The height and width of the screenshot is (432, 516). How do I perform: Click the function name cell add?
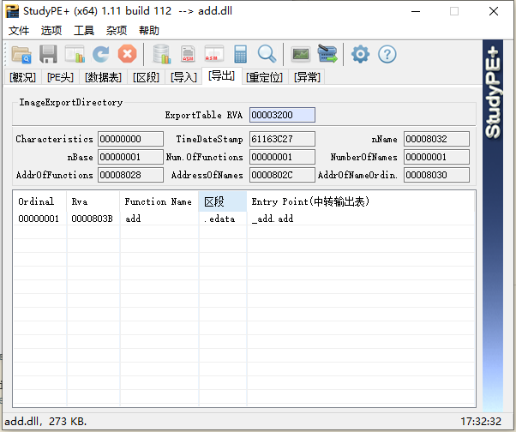[x=133, y=219]
